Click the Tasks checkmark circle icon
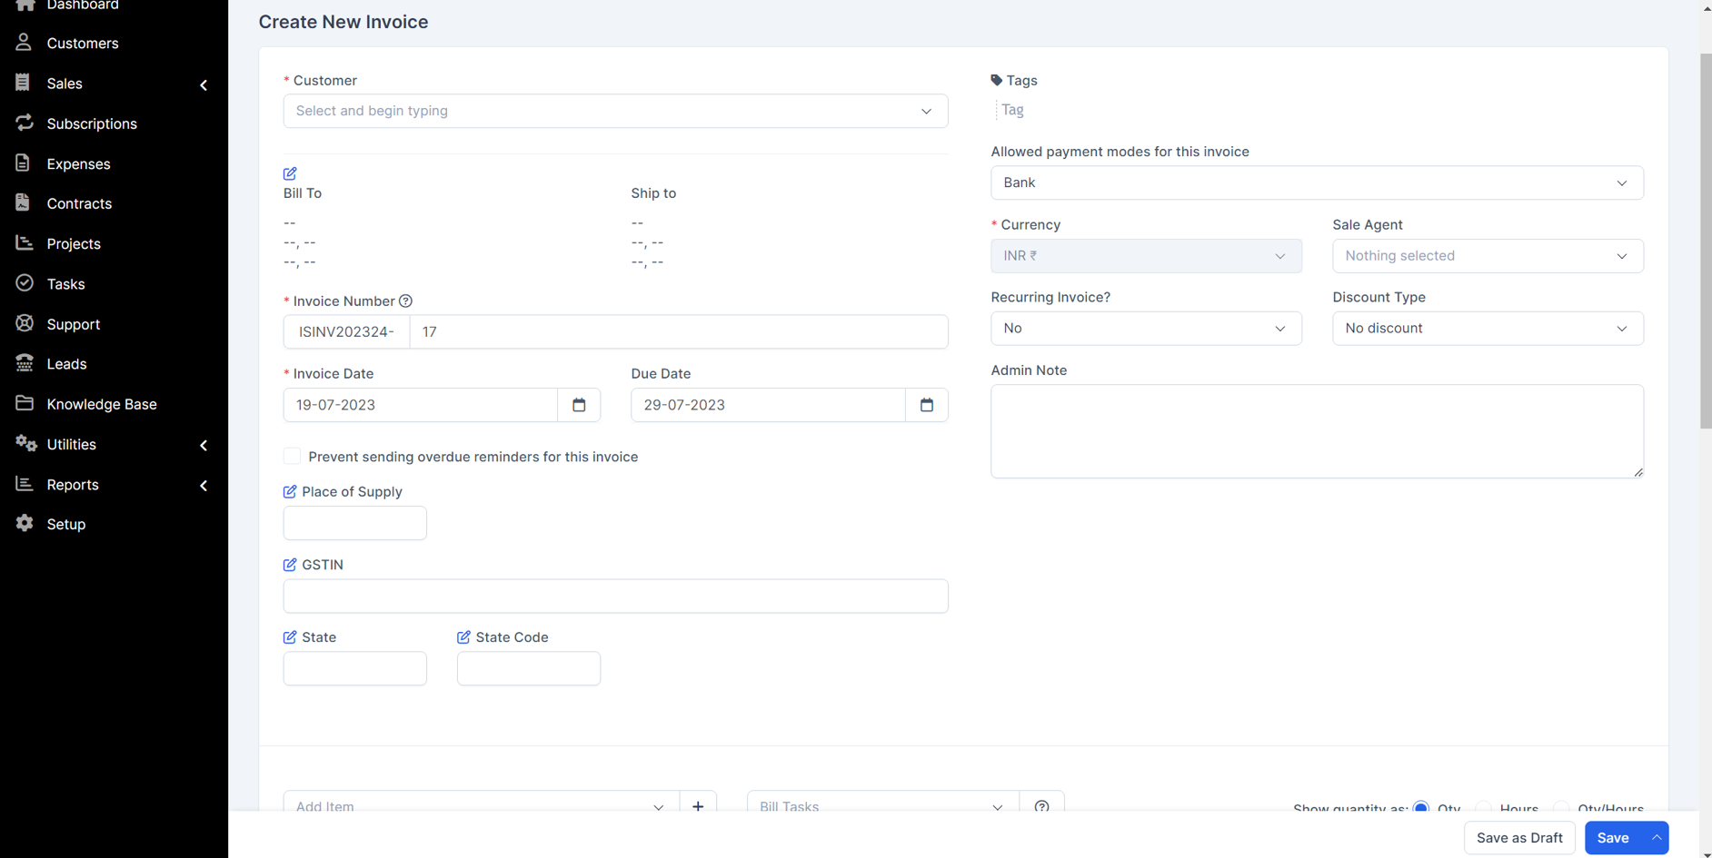1712x858 pixels. pyautogui.click(x=25, y=283)
